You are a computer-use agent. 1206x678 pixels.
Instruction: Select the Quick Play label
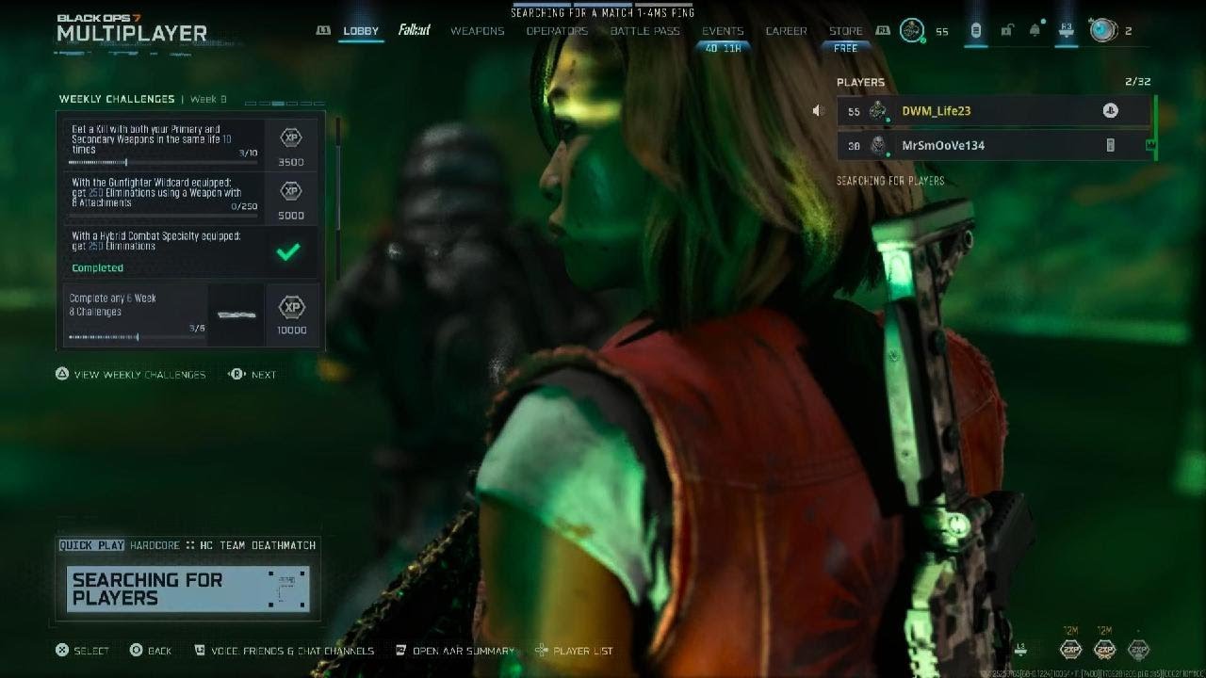[x=91, y=545]
